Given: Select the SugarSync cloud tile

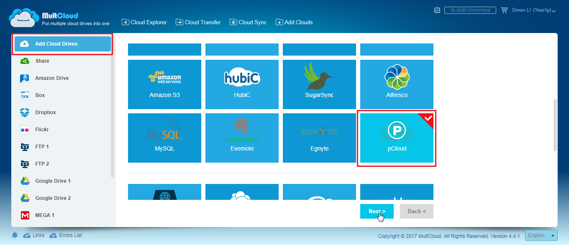Looking at the screenshot, I should (x=319, y=84).
